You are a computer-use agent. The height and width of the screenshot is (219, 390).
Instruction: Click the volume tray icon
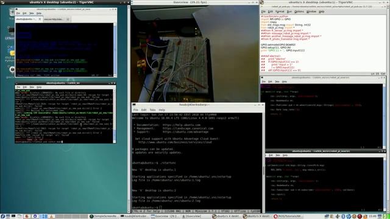pos(338,217)
